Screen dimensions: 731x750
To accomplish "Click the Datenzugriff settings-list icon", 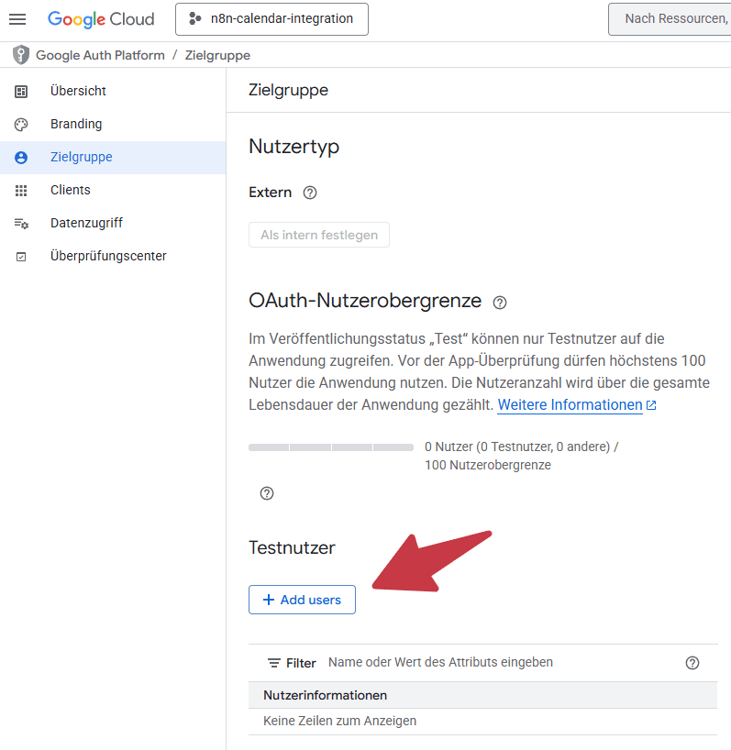I will [21, 224].
